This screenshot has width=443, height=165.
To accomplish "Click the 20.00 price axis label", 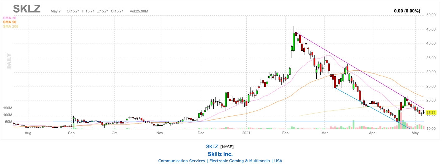I will tap(431, 101).
